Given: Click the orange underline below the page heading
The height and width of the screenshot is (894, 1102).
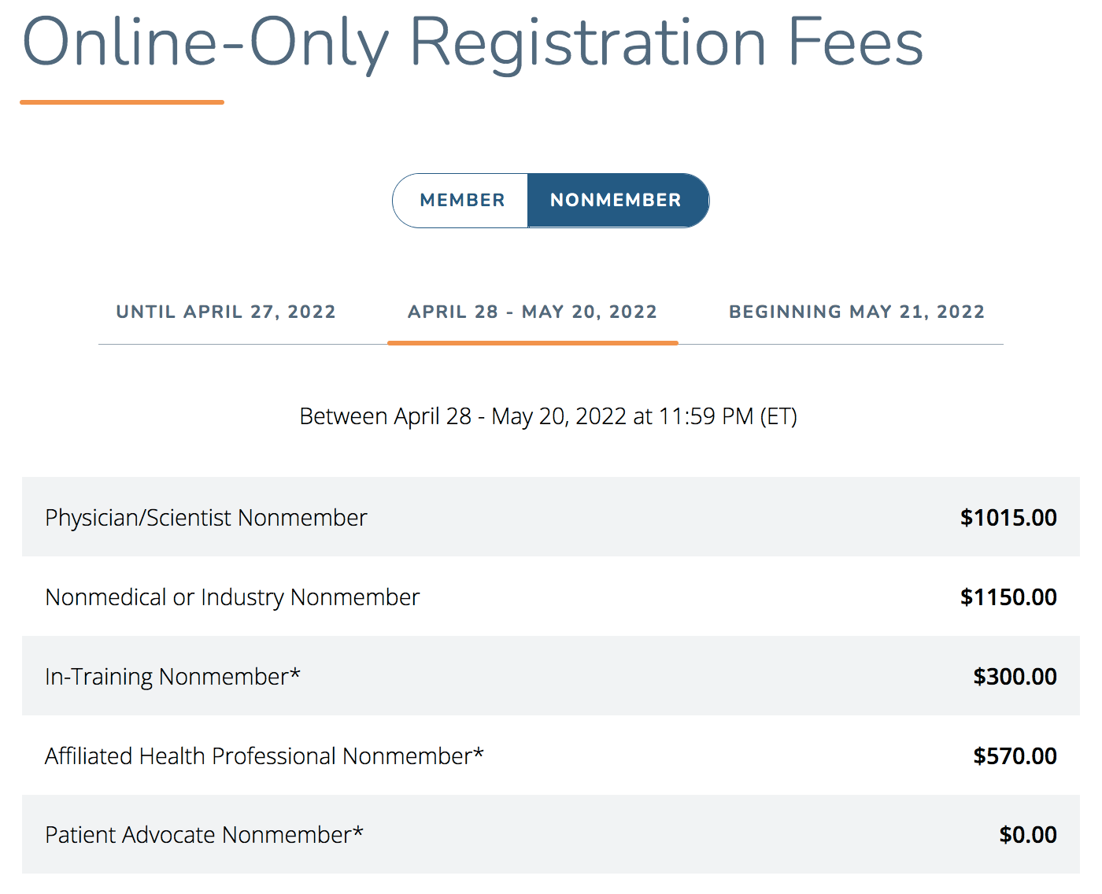Looking at the screenshot, I should pyautogui.click(x=122, y=102).
